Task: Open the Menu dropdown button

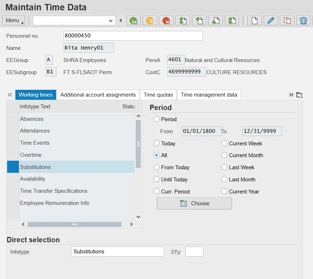Action: coord(14,20)
